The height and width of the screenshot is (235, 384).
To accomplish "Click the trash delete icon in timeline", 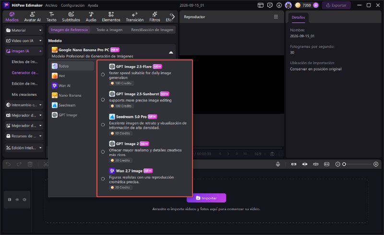I will coord(30,164).
